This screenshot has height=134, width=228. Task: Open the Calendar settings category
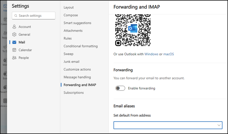[x=25, y=50]
